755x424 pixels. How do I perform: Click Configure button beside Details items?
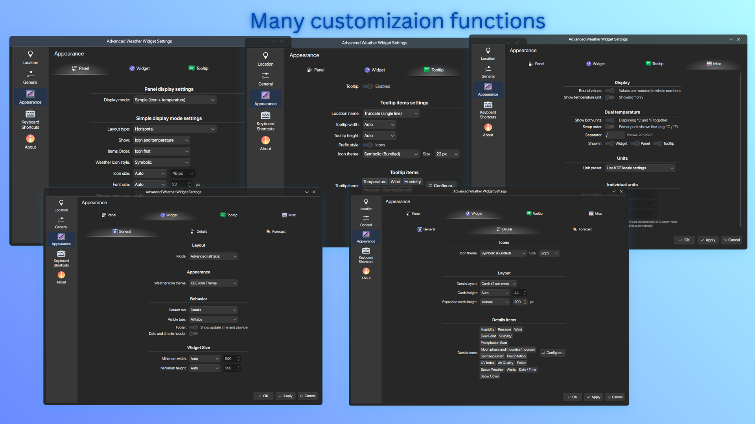tap(553, 353)
